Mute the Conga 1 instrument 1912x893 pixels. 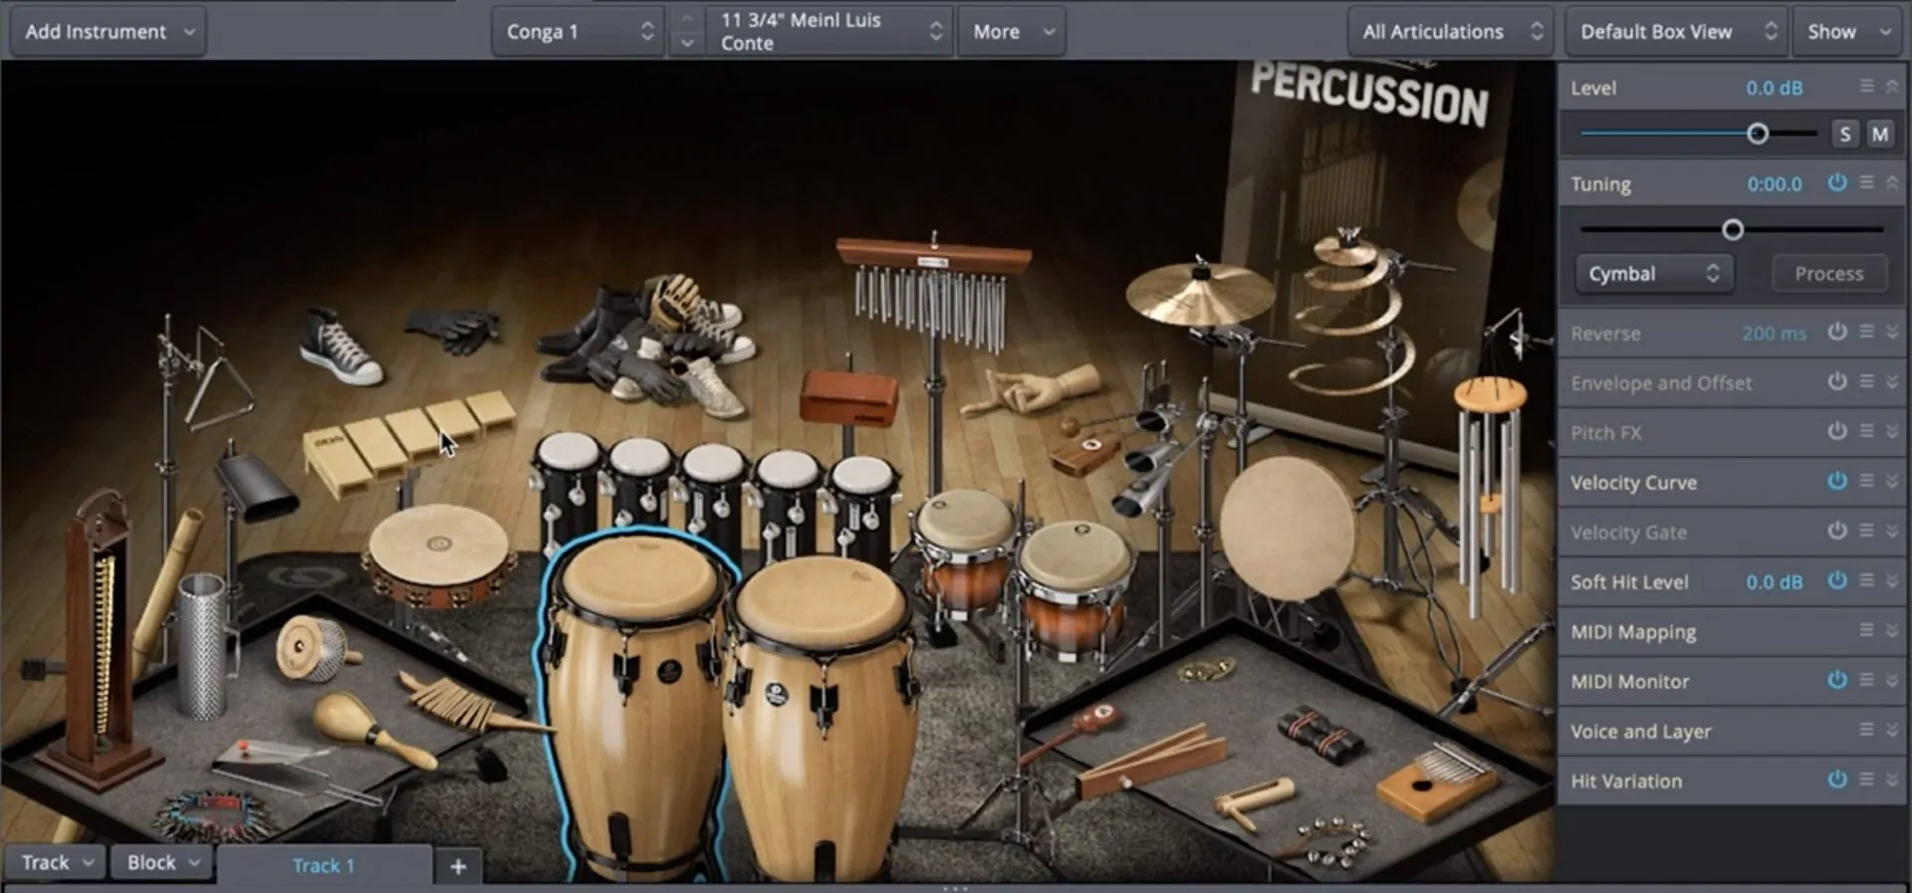1879,134
